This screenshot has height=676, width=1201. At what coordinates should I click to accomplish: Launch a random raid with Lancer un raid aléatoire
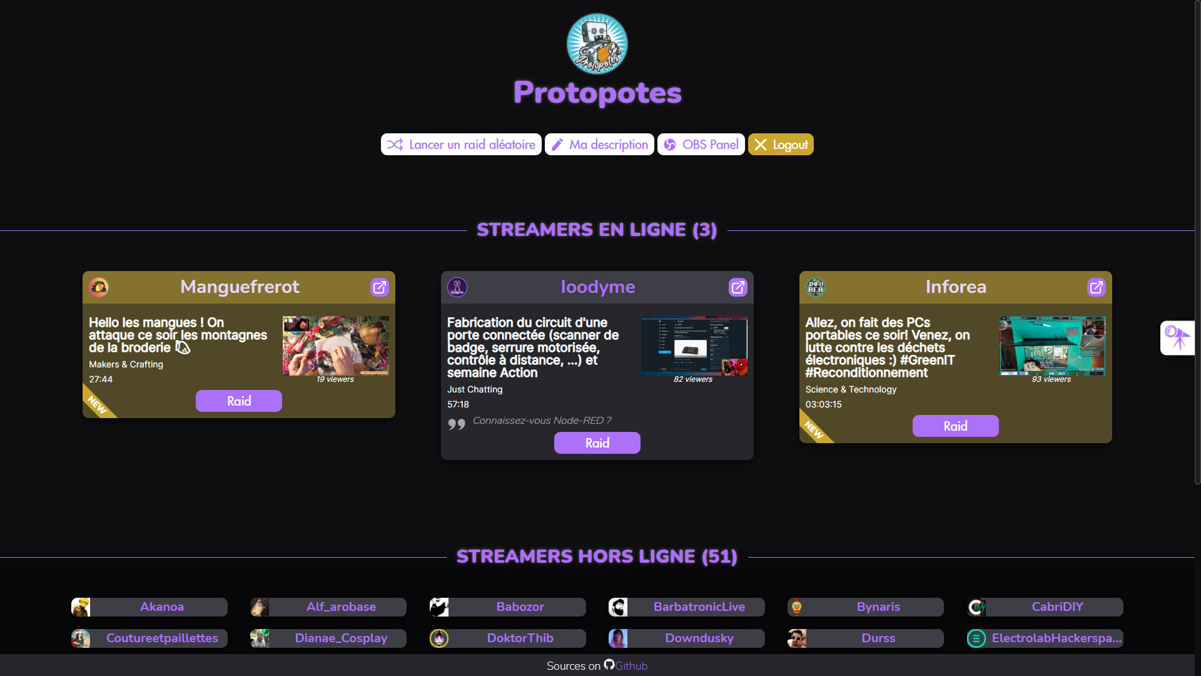coord(461,145)
